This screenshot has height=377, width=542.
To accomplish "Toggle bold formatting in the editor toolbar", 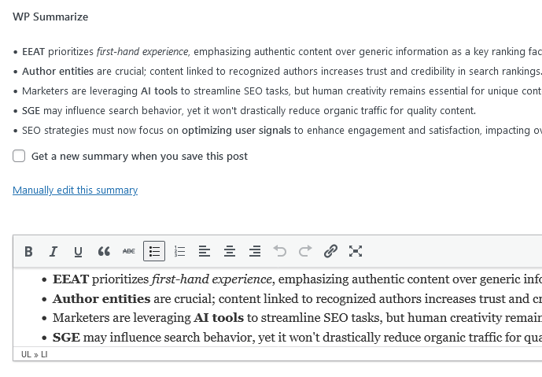I will click(28, 251).
